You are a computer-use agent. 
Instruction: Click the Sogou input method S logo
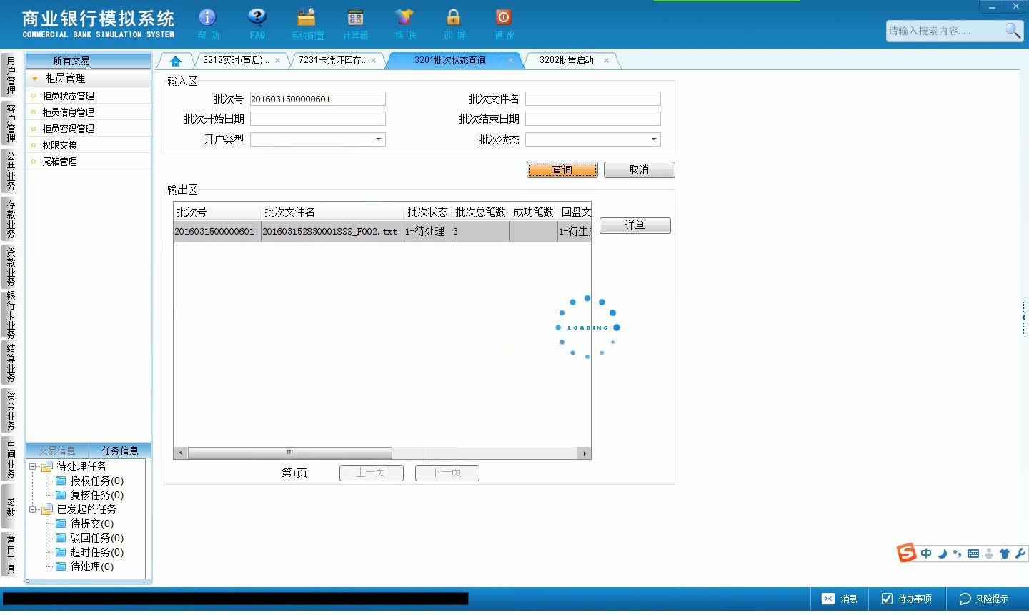[x=906, y=553]
